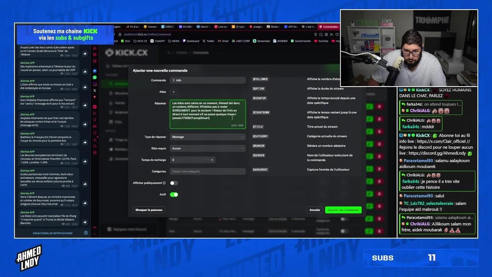Screen dimensions: 492x277
Task: Toggle the Afficher publiquement switch
Action: (174, 183)
